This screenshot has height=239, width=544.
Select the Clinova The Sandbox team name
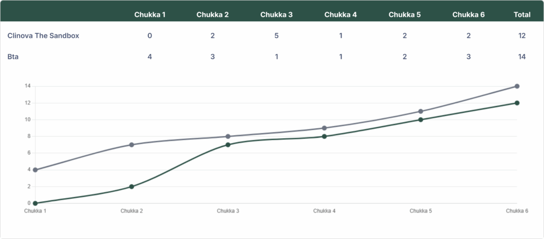pyautogui.click(x=44, y=36)
